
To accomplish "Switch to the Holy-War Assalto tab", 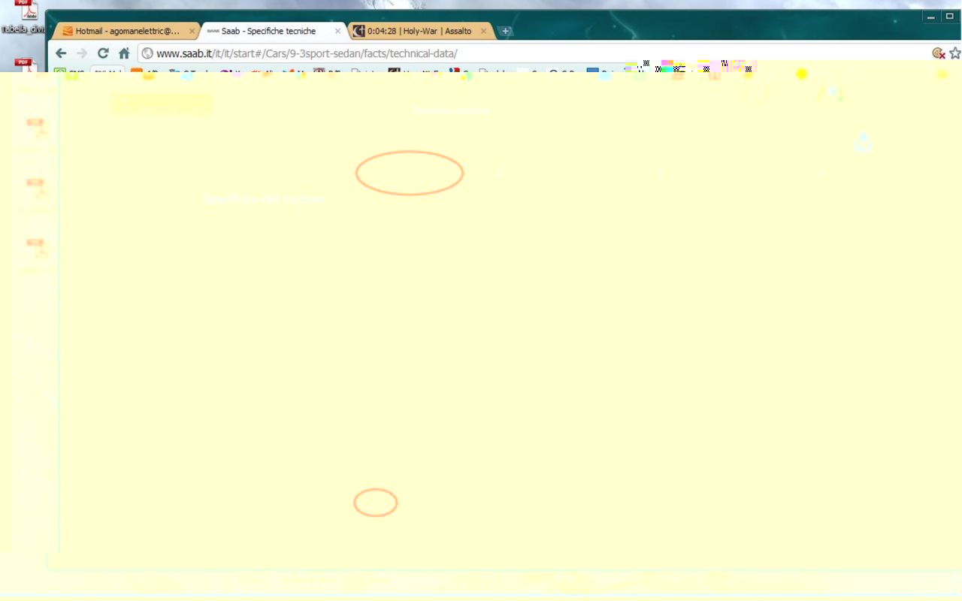I will point(419,31).
